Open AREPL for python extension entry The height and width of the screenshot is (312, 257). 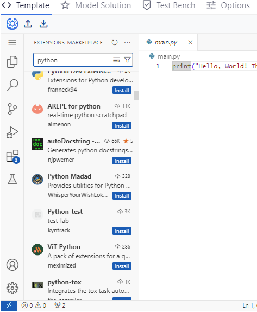click(x=82, y=115)
